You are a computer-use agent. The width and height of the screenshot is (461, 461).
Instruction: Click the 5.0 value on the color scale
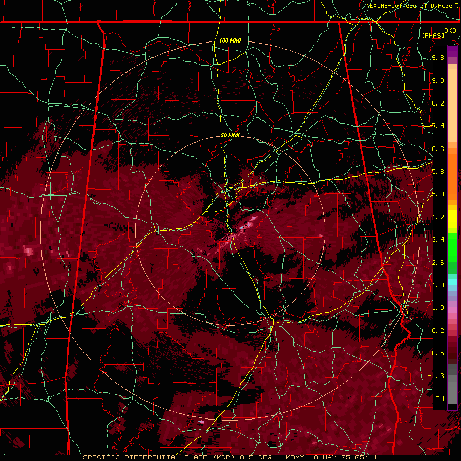438,194
